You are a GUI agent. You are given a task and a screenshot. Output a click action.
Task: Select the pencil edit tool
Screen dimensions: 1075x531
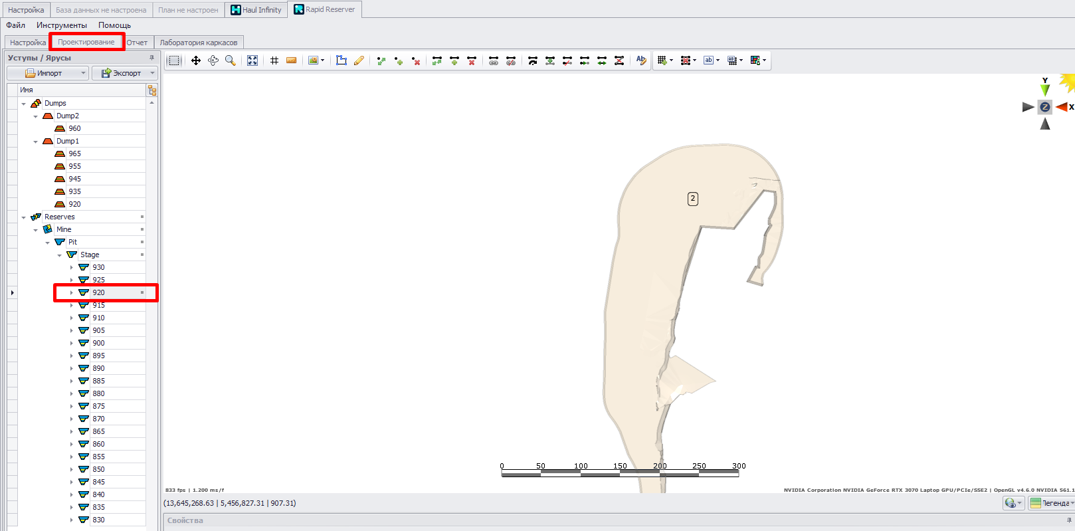(x=359, y=60)
